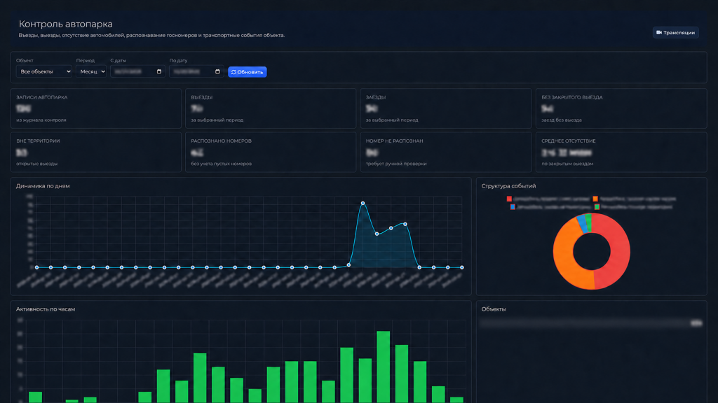Click the БЕЗ ЗАКРЫТОГО ВЫЕЗДА card label

(572, 97)
